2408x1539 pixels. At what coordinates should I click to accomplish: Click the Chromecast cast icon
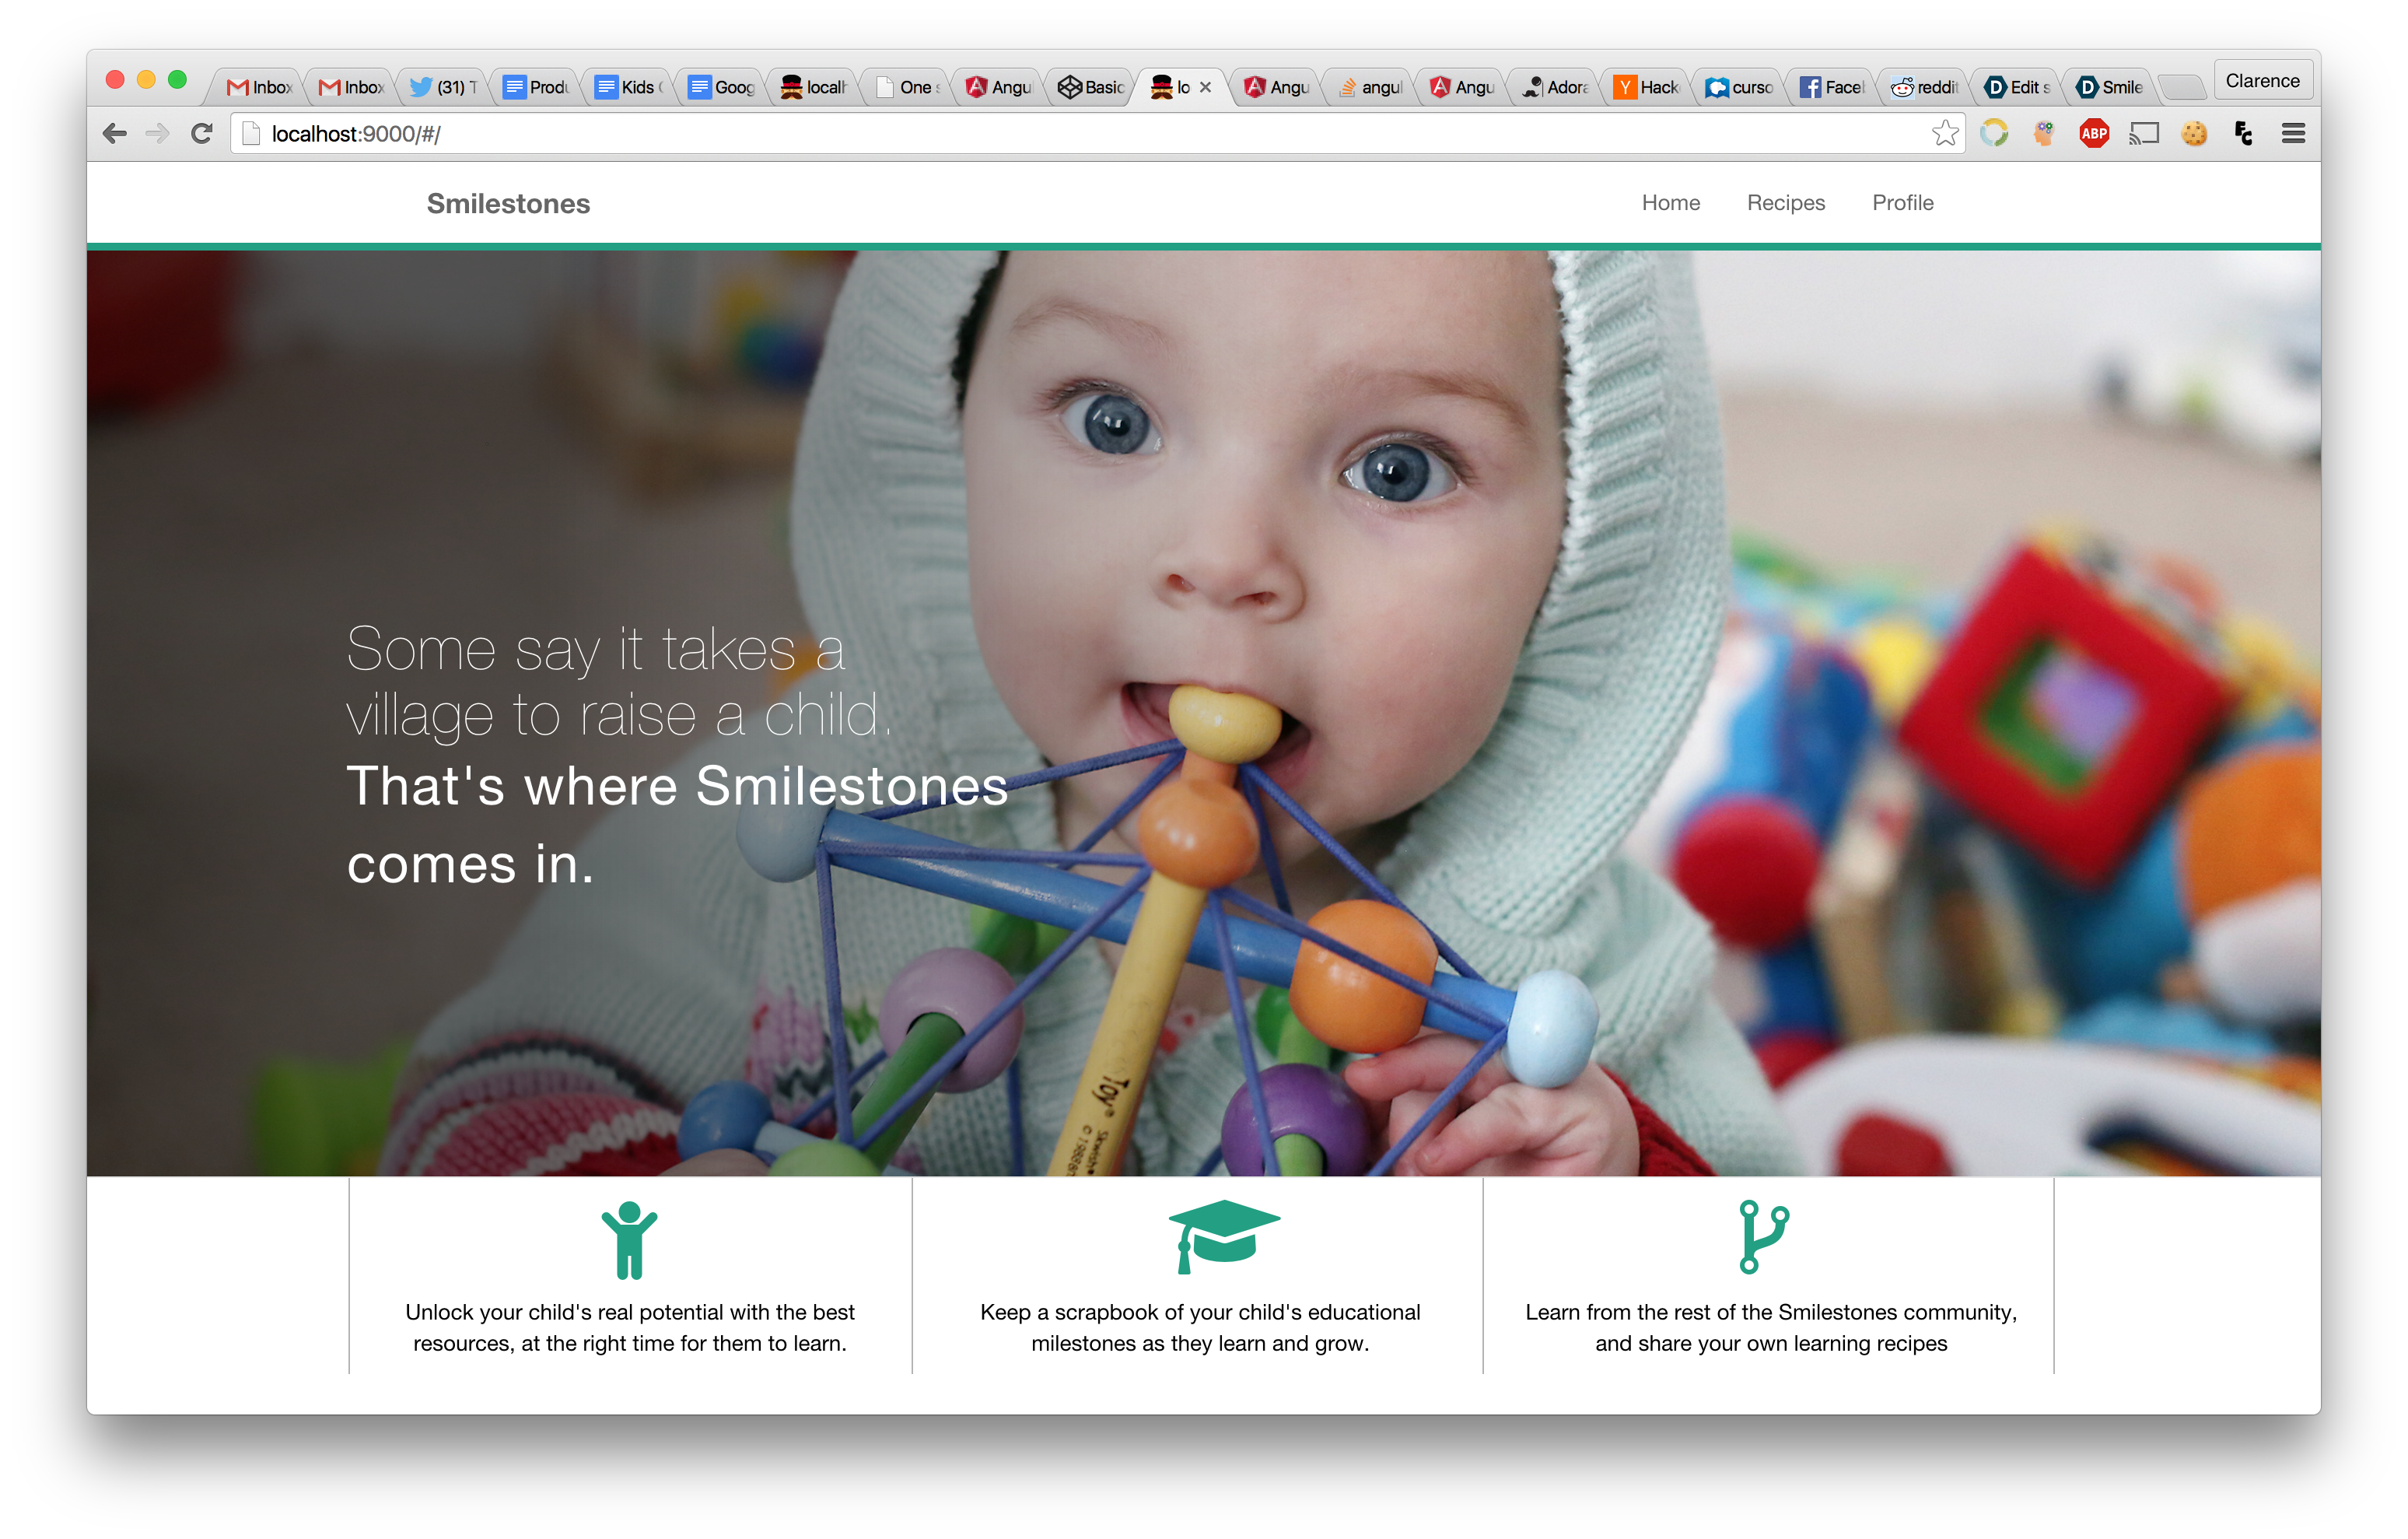(2144, 133)
